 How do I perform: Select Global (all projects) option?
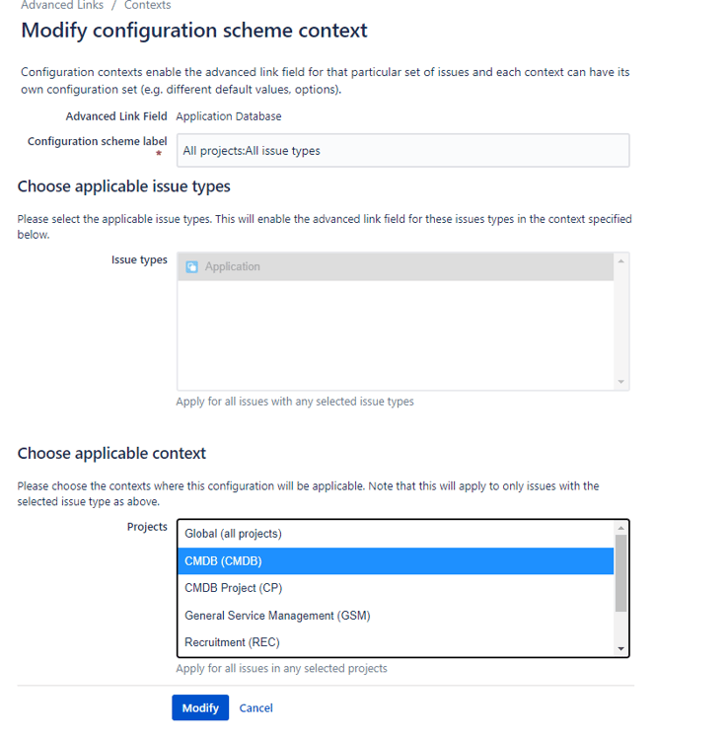233,534
